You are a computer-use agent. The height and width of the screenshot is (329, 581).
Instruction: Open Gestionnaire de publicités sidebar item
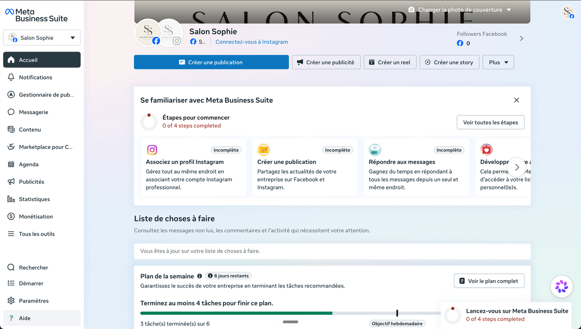tap(42, 94)
